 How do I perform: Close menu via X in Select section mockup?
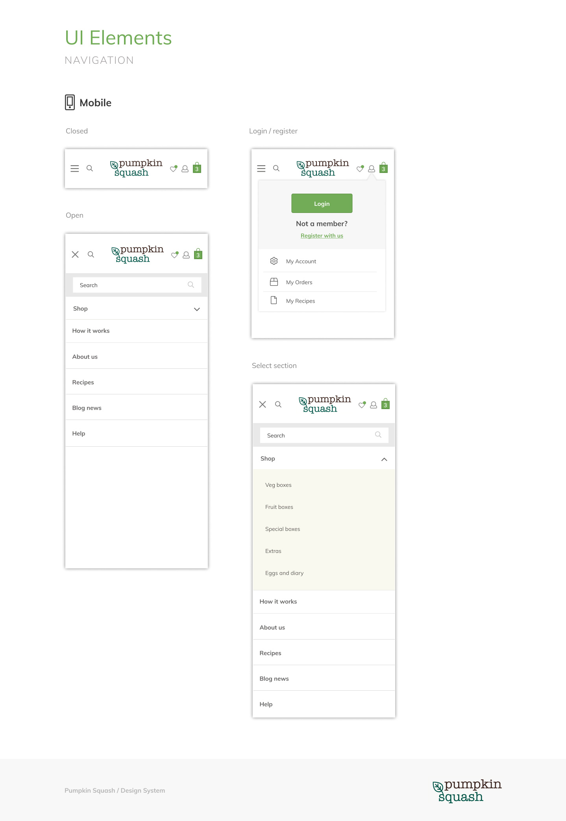[263, 404]
